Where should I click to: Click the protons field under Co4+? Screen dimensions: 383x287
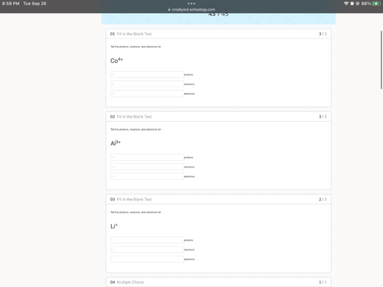pyautogui.click(x=147, y=74)
